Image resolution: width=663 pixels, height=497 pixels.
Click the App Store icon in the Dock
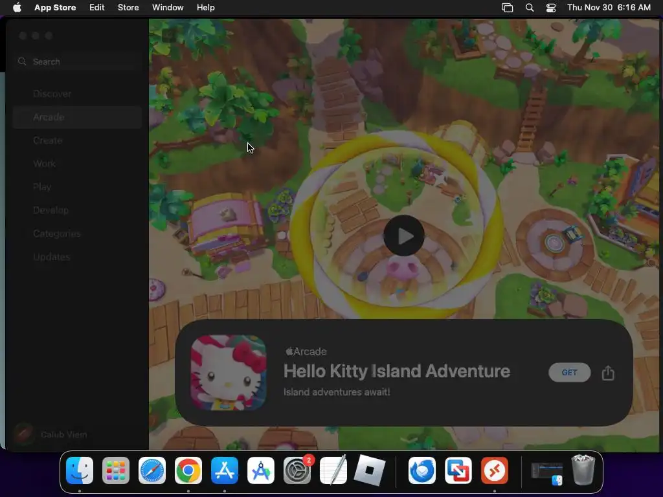(225, 470)
